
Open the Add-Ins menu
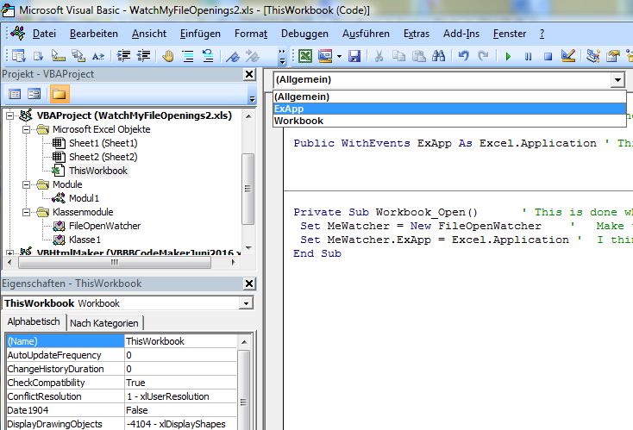[461, 34]
